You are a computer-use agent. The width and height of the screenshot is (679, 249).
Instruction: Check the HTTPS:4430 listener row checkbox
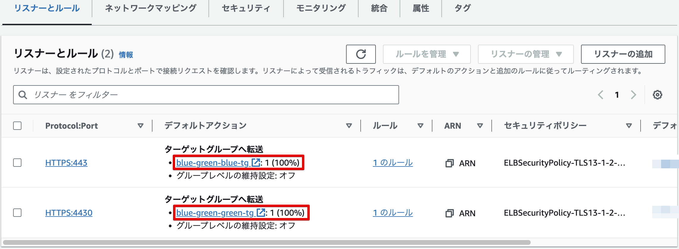17,213
